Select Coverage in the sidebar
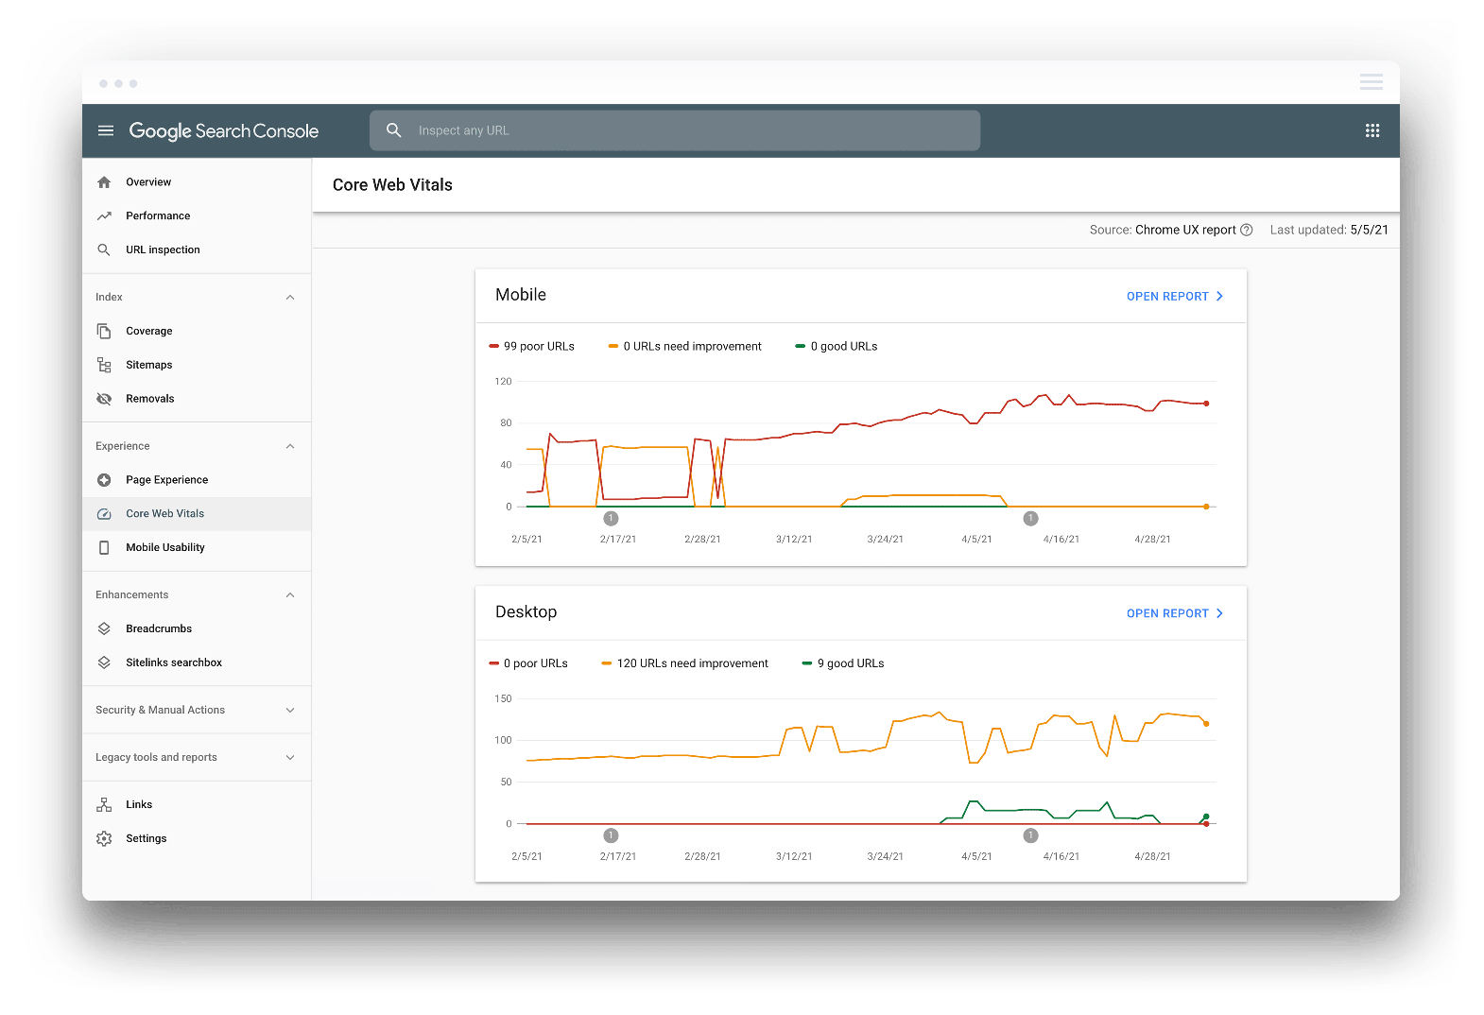 (197, 331)
